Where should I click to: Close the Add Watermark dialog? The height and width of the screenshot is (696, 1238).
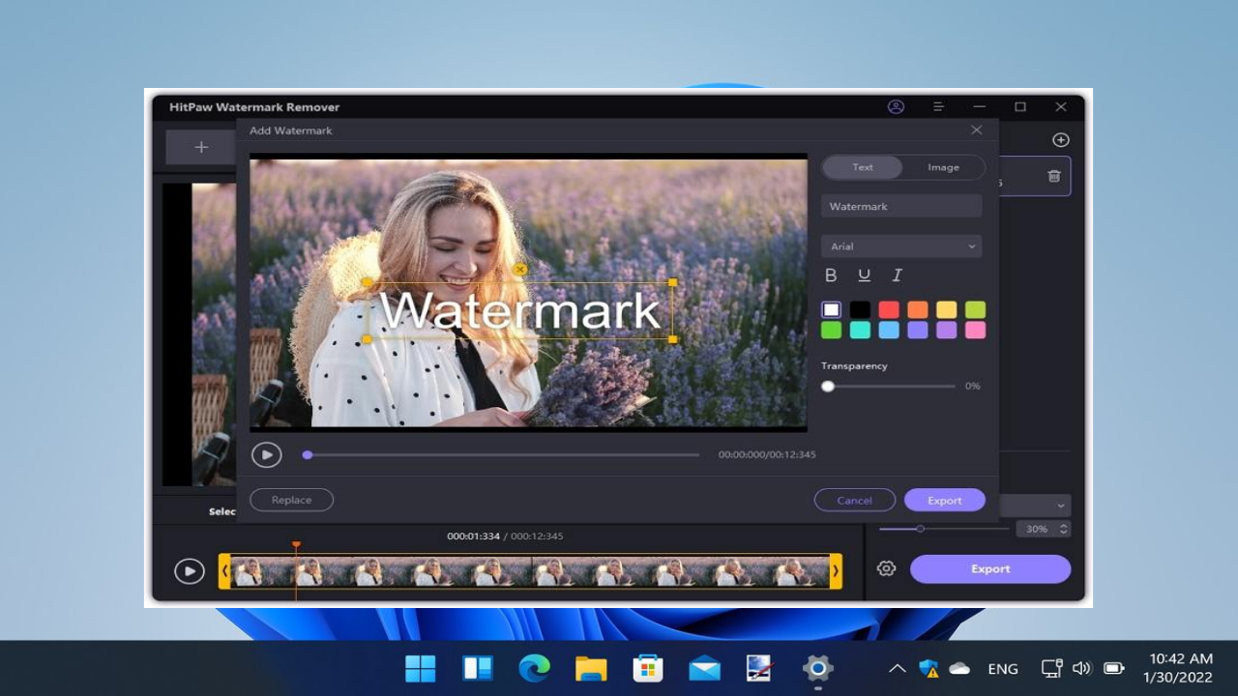click(x=976, y=130)
